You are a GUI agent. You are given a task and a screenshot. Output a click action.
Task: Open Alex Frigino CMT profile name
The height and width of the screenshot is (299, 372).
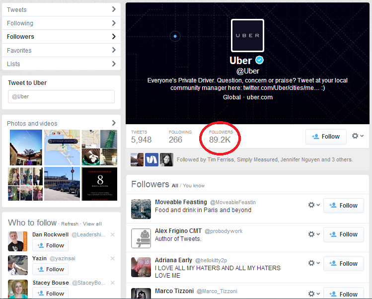tap(178, 231)
